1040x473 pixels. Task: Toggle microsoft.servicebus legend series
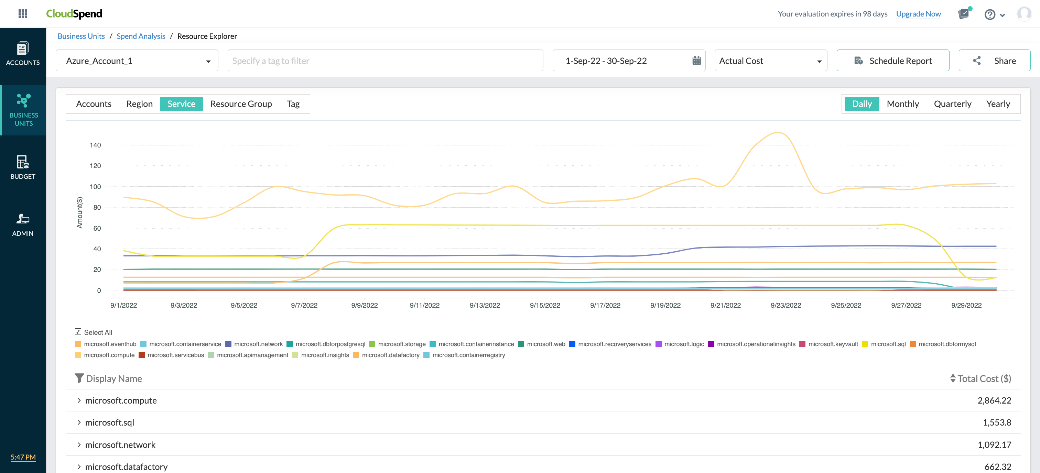tap(171, 355)
